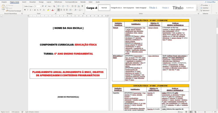Switch to the Correspondências tab

pyautogui.click(x=71, y=2)
